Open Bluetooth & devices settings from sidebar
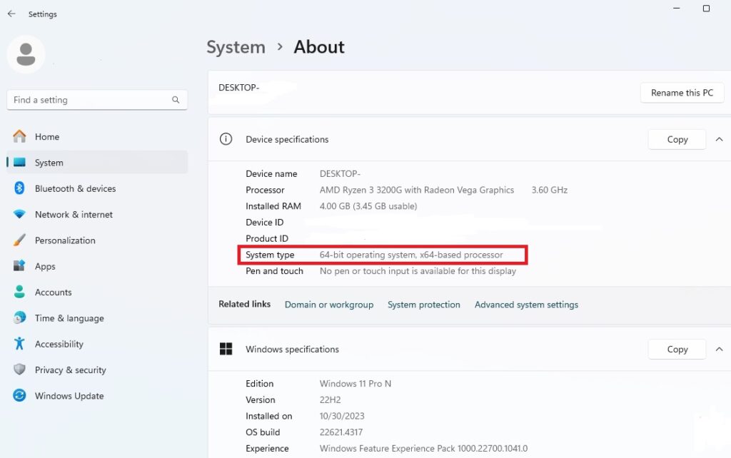 pyautogui.click(x=19, y=188)
